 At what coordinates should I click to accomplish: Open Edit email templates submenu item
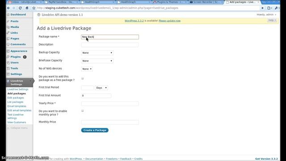tap(19, 110)
